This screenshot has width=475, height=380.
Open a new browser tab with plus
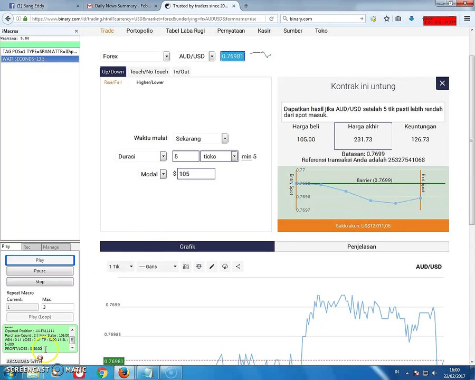pyautogui.click(x=246, y=6)
